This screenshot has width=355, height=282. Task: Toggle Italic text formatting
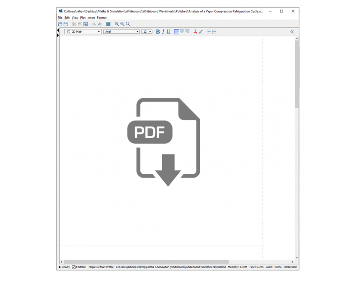[x=163, y=32]
